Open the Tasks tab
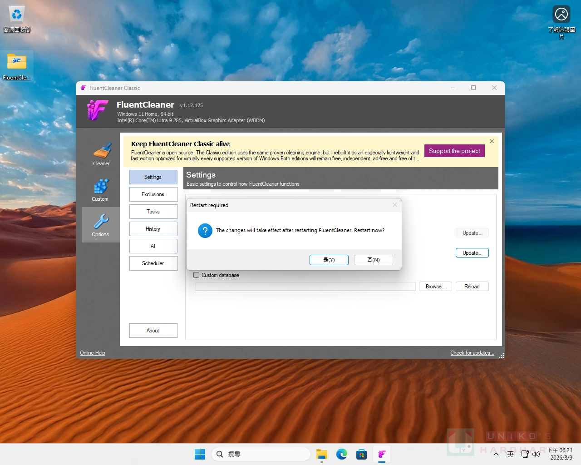This screenshot has height=465, width=581. point(153,212)
